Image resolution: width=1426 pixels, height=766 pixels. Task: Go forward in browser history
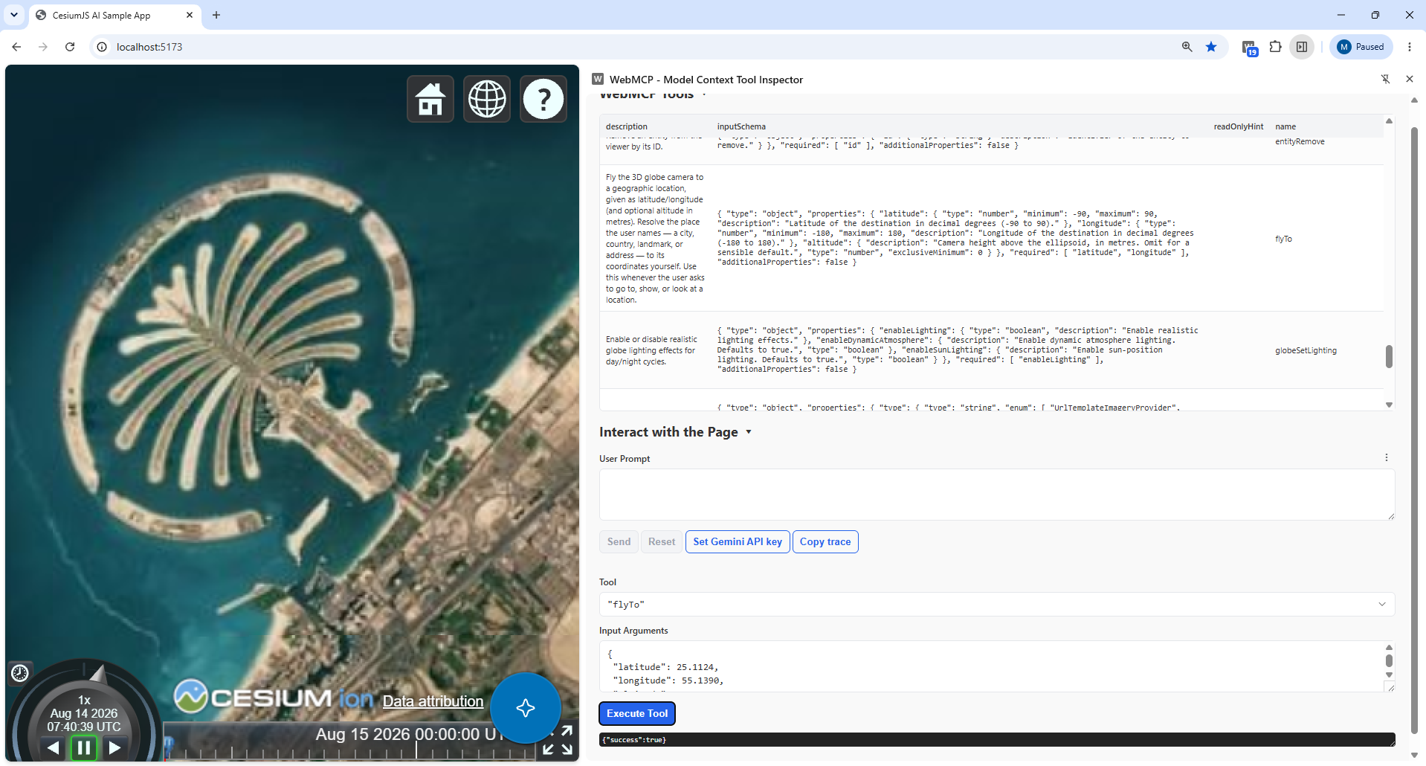43,47
